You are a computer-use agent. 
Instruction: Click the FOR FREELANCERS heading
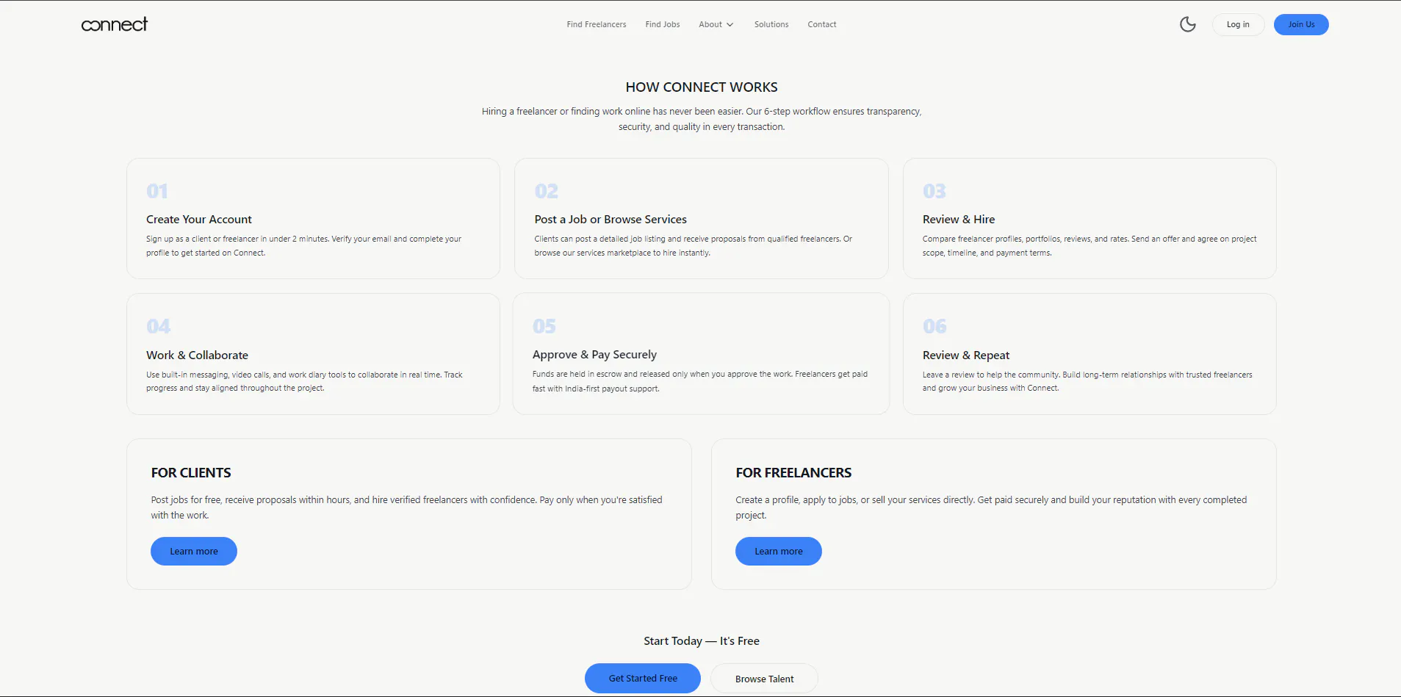(793, 473)
